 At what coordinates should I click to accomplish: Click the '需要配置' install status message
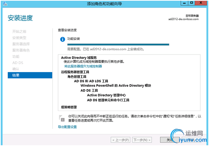(106, 49)
